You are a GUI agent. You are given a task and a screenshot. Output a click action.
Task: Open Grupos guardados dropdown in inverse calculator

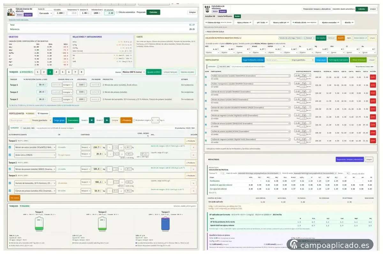click(x=41, y=120)
